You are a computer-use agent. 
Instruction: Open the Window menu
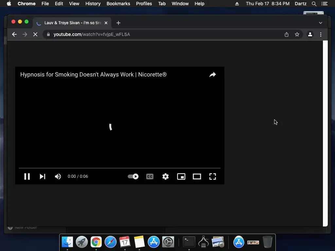[x=180, y=4]
